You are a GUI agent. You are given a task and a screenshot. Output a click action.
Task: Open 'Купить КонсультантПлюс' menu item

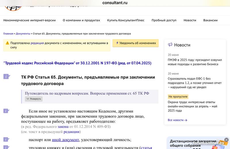126,20
